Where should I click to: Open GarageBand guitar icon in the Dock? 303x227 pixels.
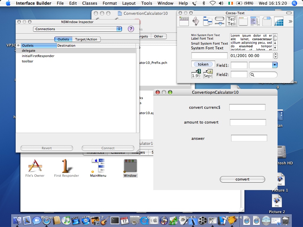coord(105,220)
